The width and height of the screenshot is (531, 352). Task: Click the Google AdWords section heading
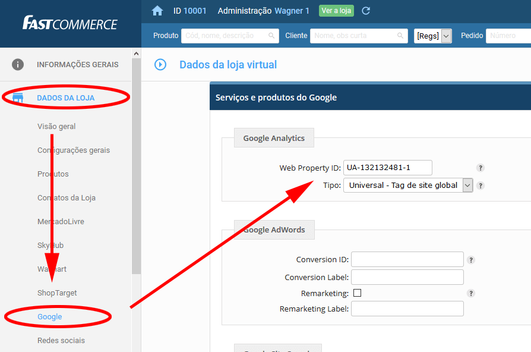274,230
